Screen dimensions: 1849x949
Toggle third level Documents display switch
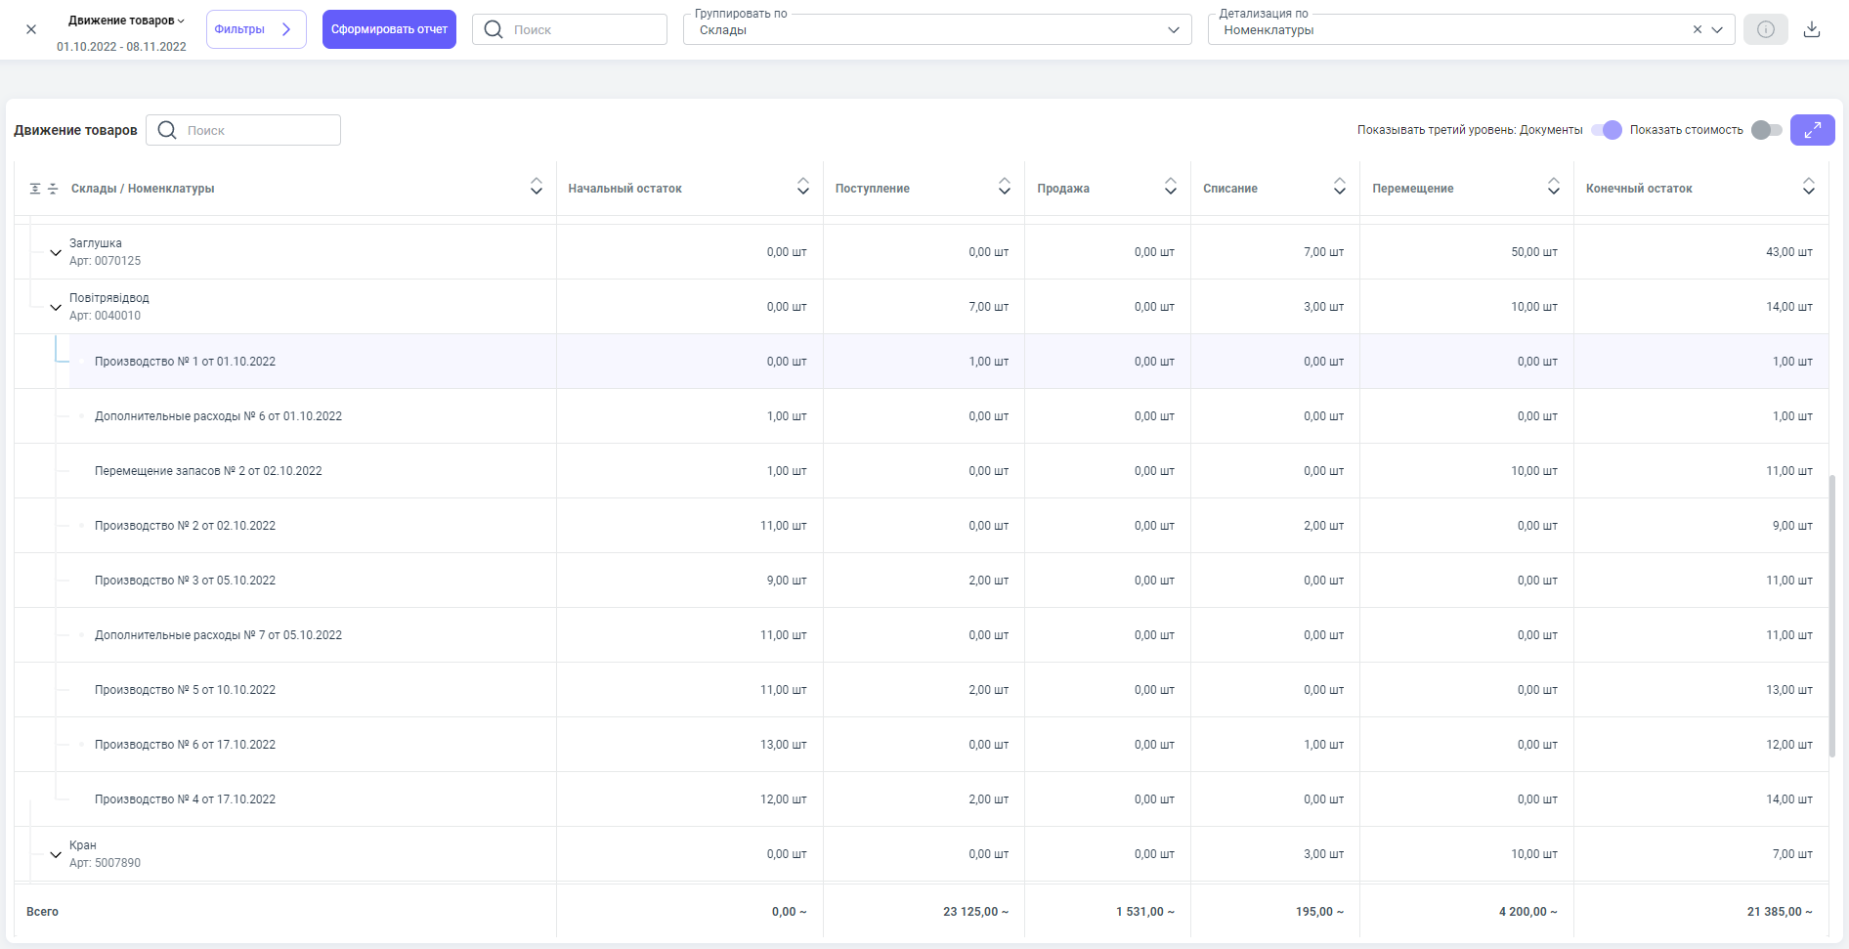pyautogui.click(x=1606, y=130)
